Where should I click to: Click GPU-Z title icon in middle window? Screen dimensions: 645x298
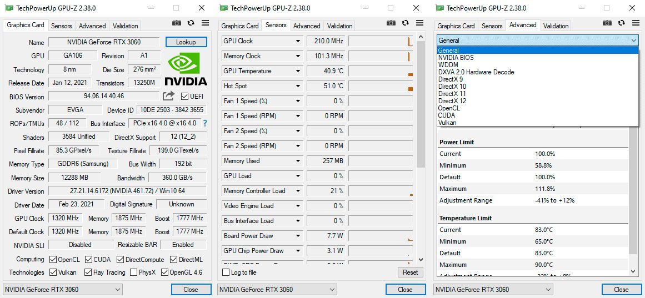[x=224, y=8]
